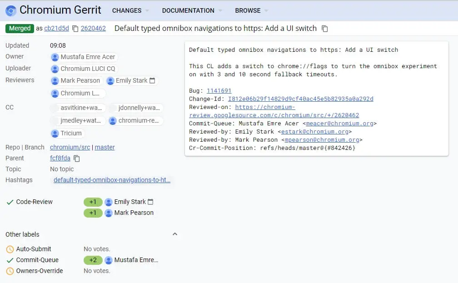Image resolution: width=458 pixels, height=283 pixels.
Task: Click Emily Stark's +1 Code-Review vote chip
Action: [x=93, y=202]
